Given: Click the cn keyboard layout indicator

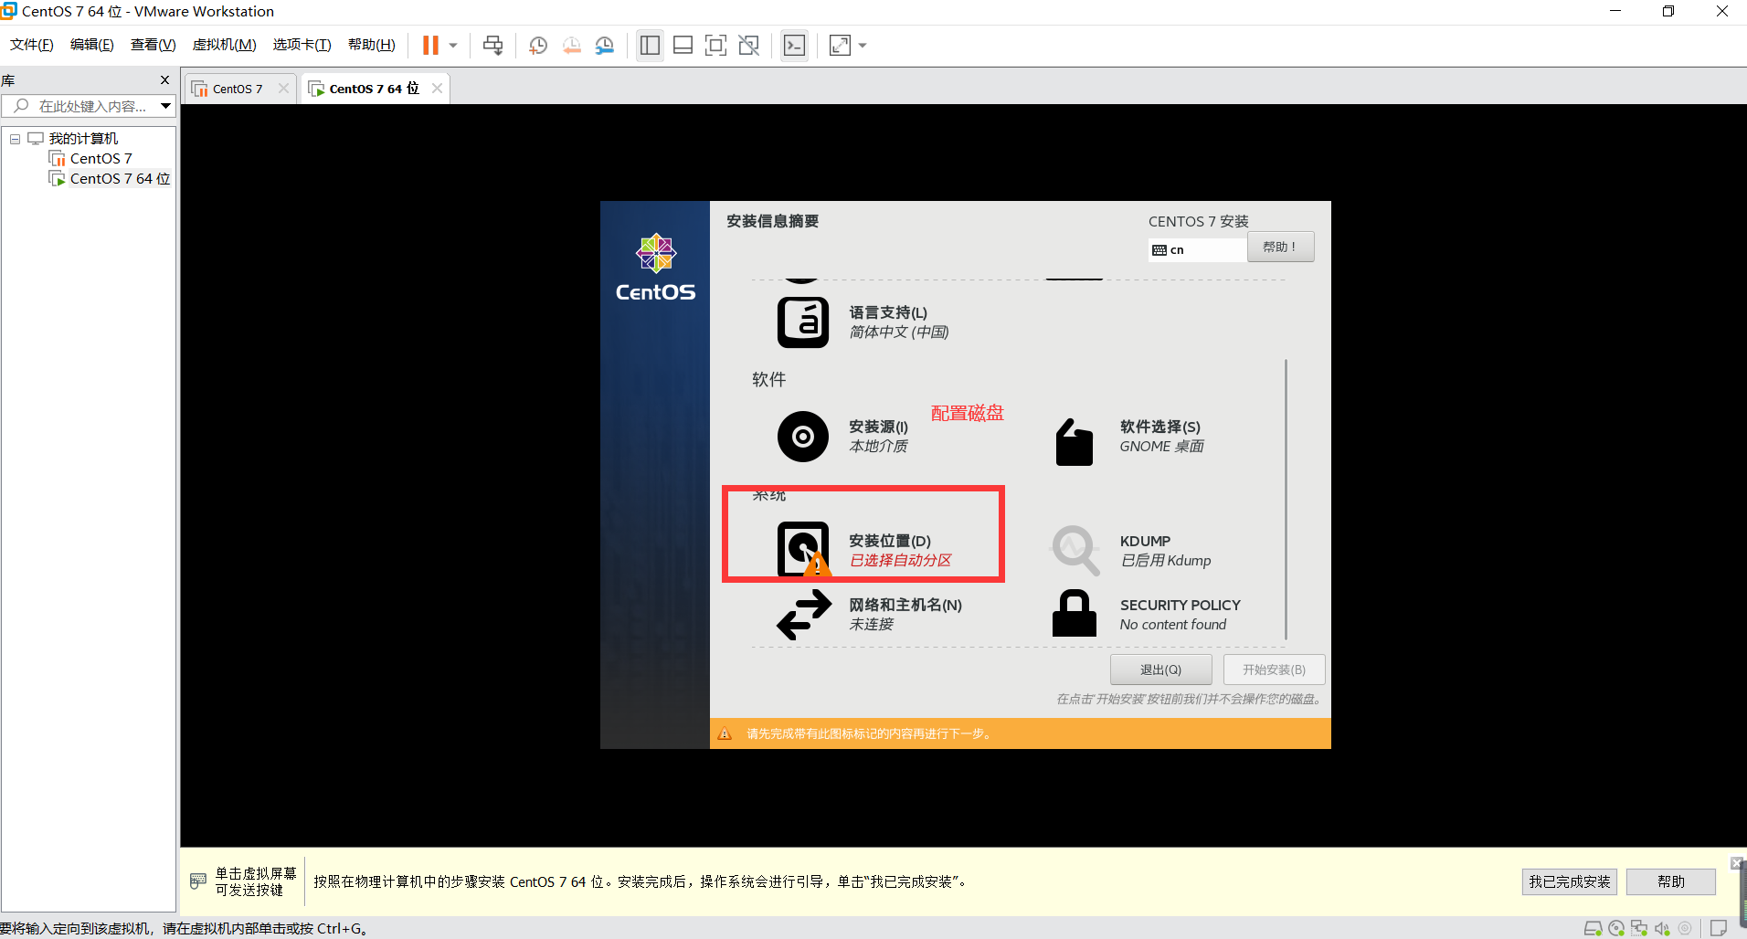Looking at the screenshot, I should [x=1197, y=249].
